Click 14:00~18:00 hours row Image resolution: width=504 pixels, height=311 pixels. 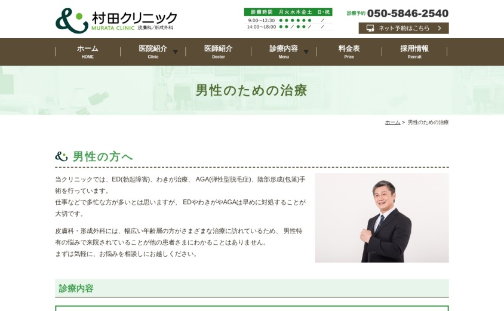pyautogui.click(x=288, y=27)
